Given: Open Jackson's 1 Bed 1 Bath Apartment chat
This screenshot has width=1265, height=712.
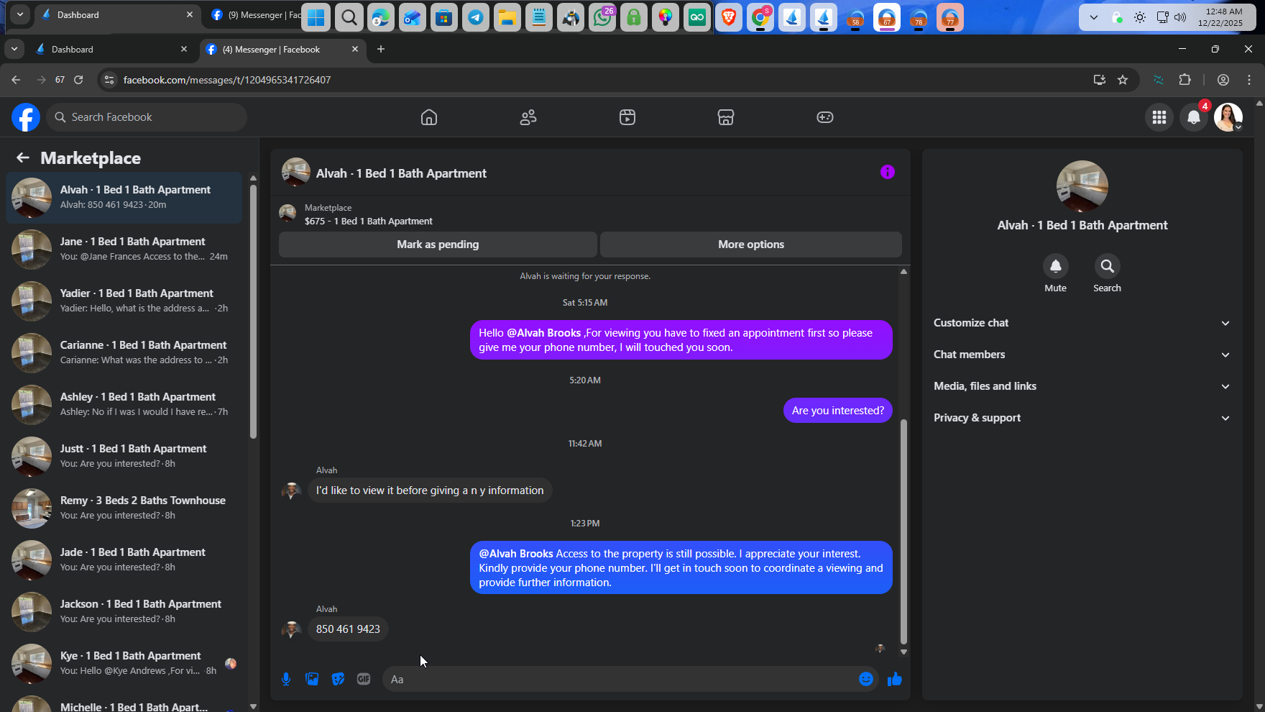Looking at the screenshot, I should tap(124, 612).
